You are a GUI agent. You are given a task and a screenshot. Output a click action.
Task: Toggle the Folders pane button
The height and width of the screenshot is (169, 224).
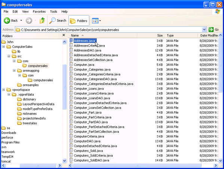tap(79, 21)
